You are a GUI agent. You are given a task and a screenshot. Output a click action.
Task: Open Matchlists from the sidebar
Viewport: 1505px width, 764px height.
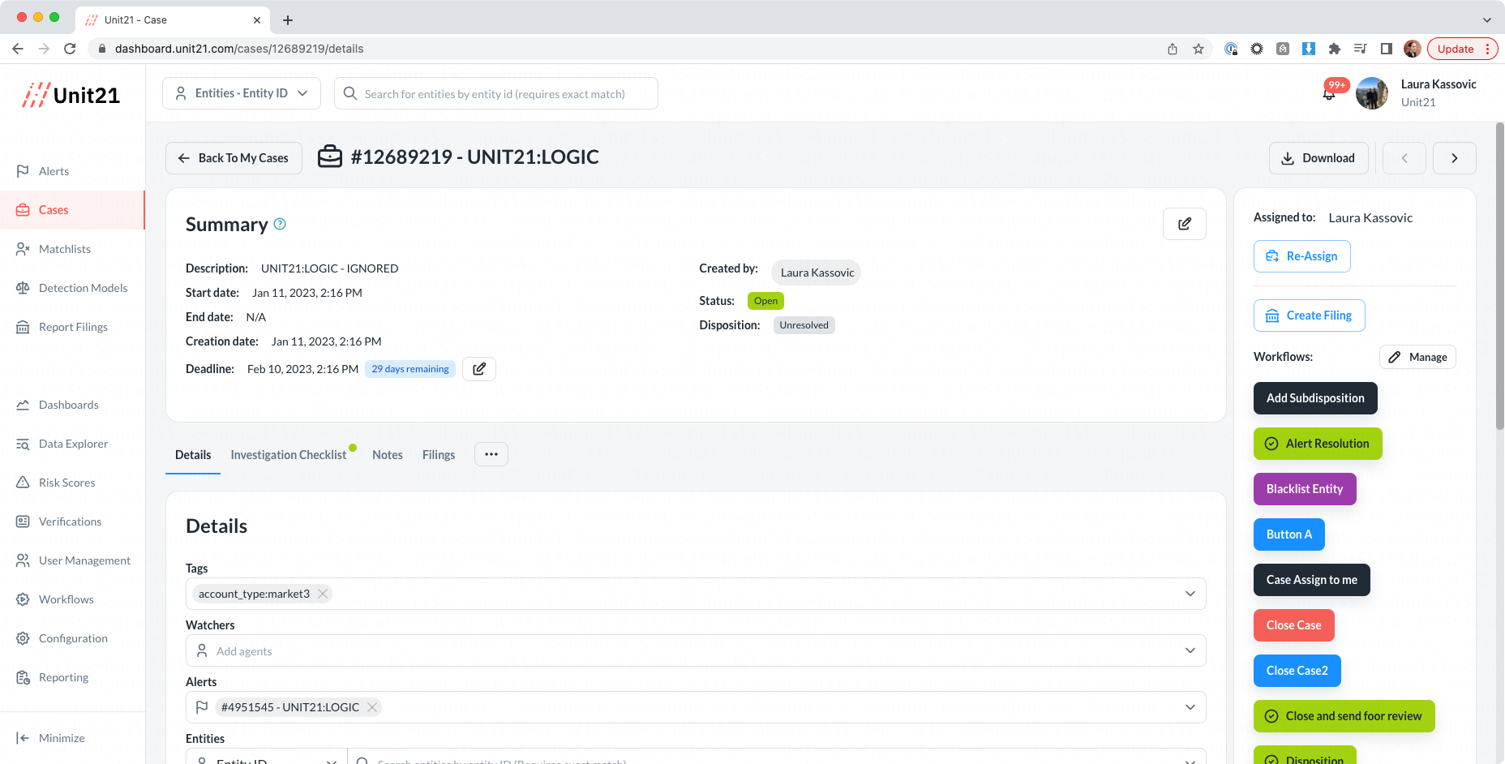64,249
